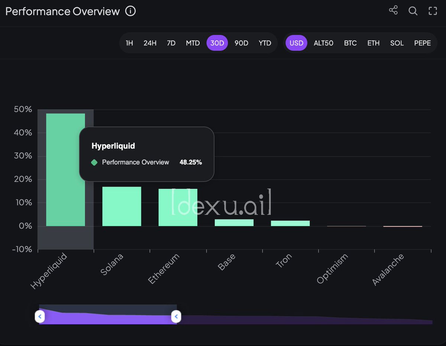Click the 48.25% tooltip value
The height and width of the screenshot is (346, 446).
click(191, 162)
